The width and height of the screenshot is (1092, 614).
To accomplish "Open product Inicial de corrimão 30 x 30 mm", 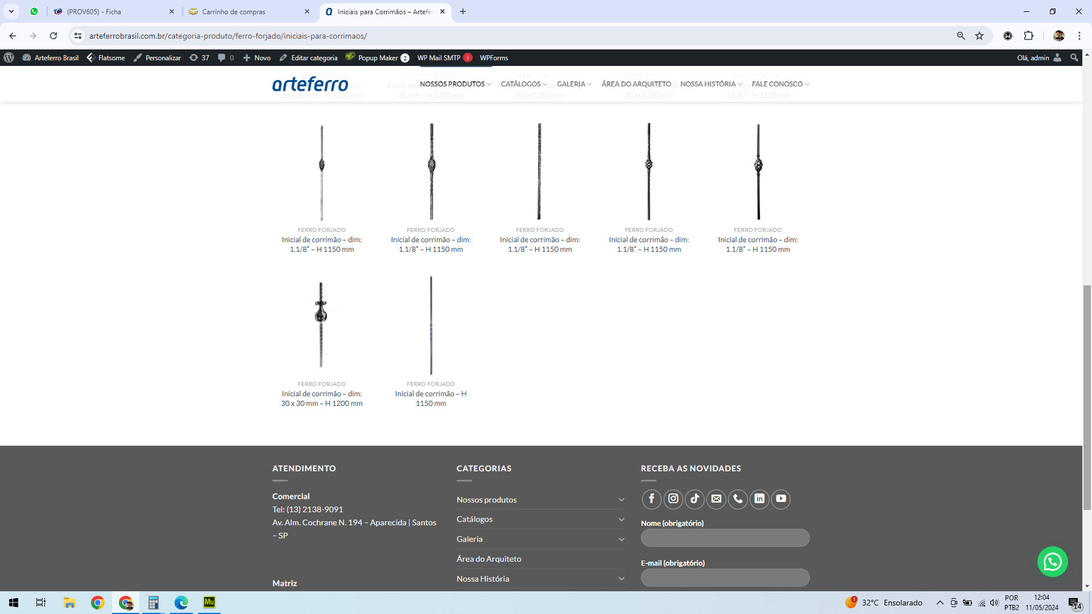I will pos(321,399).
